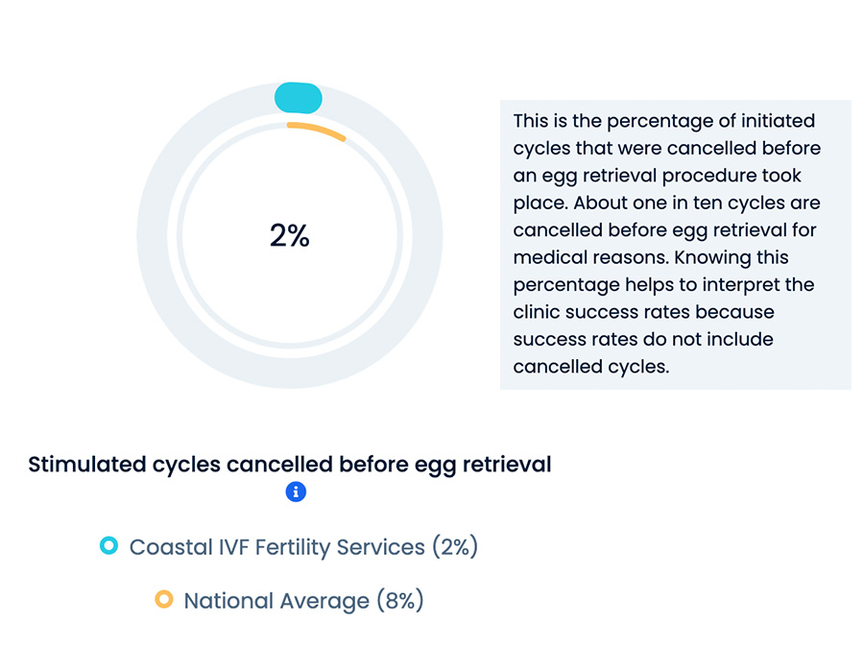This screenshot has width=864, height=672.
Task: Click the word 'cancelled' in the heading
Action: point(279,465)
